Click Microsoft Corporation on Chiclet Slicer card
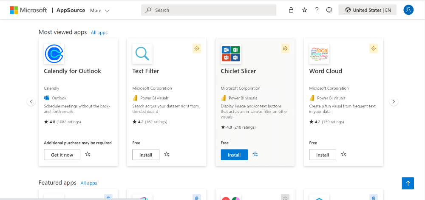The image size is (425, 200). (x=241, y=88)
